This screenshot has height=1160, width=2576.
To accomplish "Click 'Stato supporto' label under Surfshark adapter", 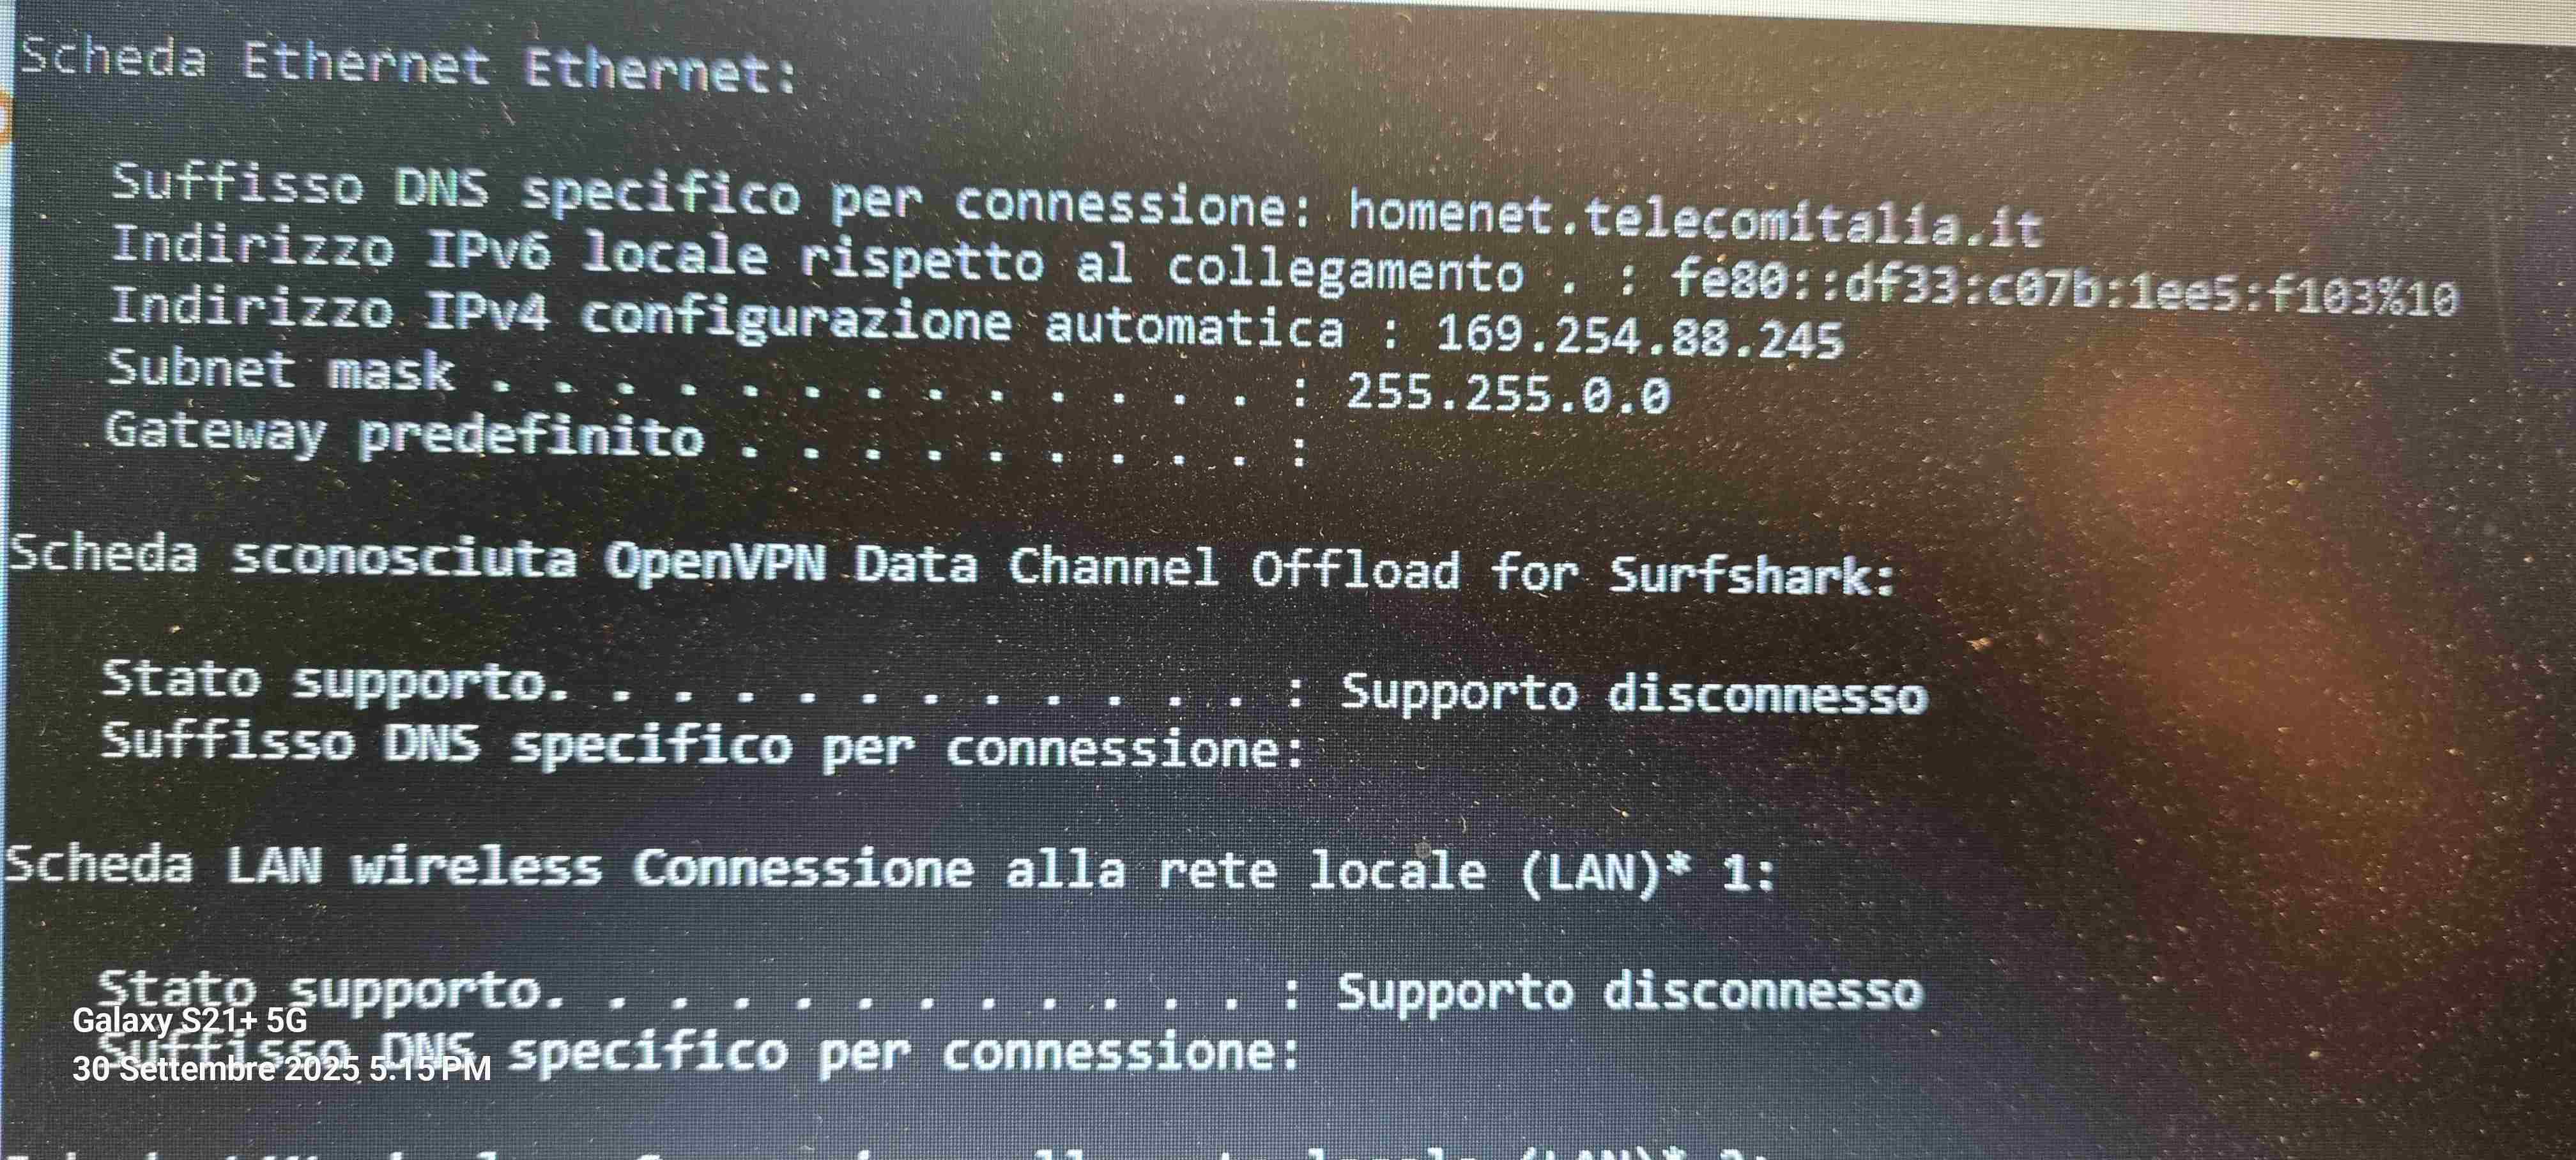I will click(335, 681).
